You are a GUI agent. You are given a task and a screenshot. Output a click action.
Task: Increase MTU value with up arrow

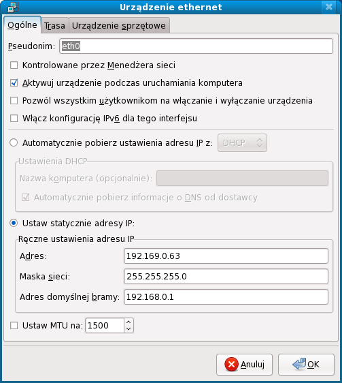129,322
